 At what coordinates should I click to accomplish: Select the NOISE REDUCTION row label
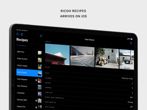[x=50, y=102]
